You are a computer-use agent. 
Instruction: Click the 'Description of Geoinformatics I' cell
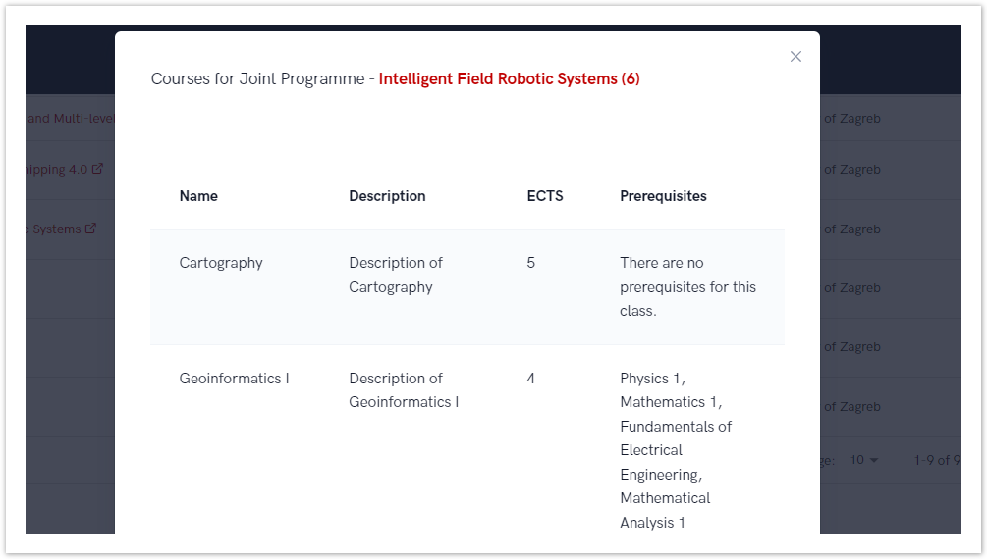(x=403, y=390)
